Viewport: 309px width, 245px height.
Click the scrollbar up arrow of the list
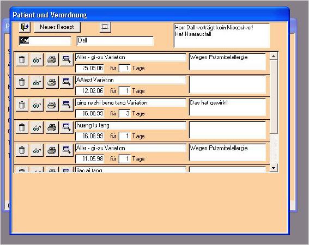click(274, 56)
